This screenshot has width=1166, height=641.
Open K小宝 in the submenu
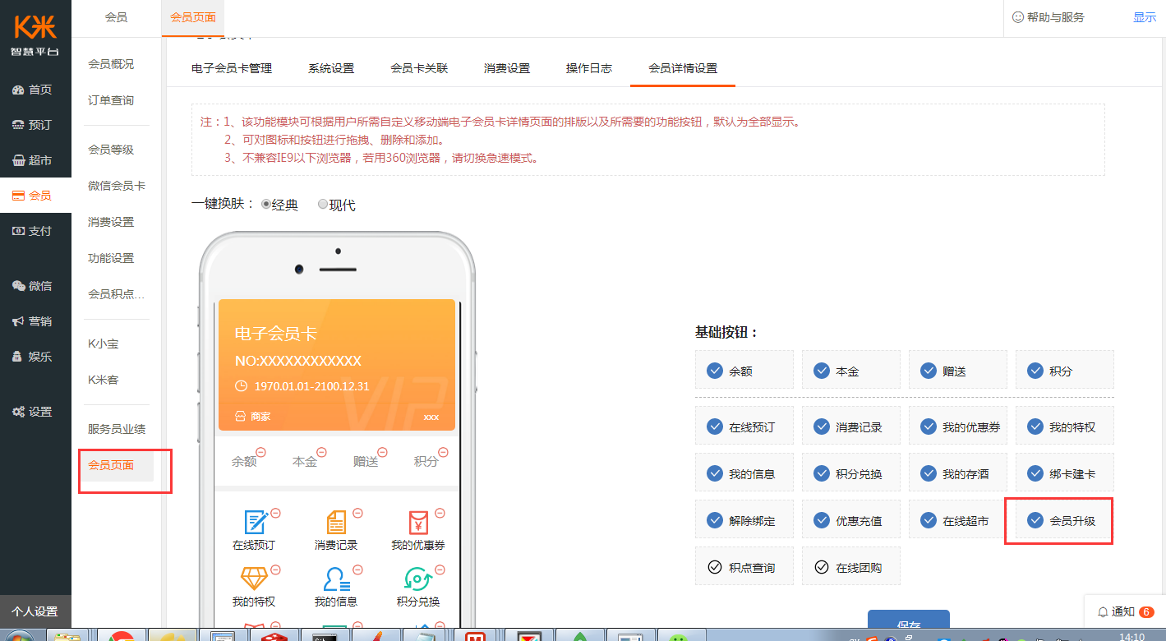(104, 344)
